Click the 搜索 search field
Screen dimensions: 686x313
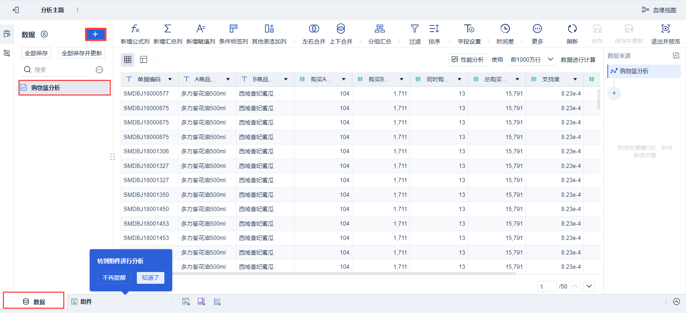[61, 70]
